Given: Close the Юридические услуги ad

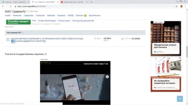Looking at the screenshot, I should pos(180,22).
